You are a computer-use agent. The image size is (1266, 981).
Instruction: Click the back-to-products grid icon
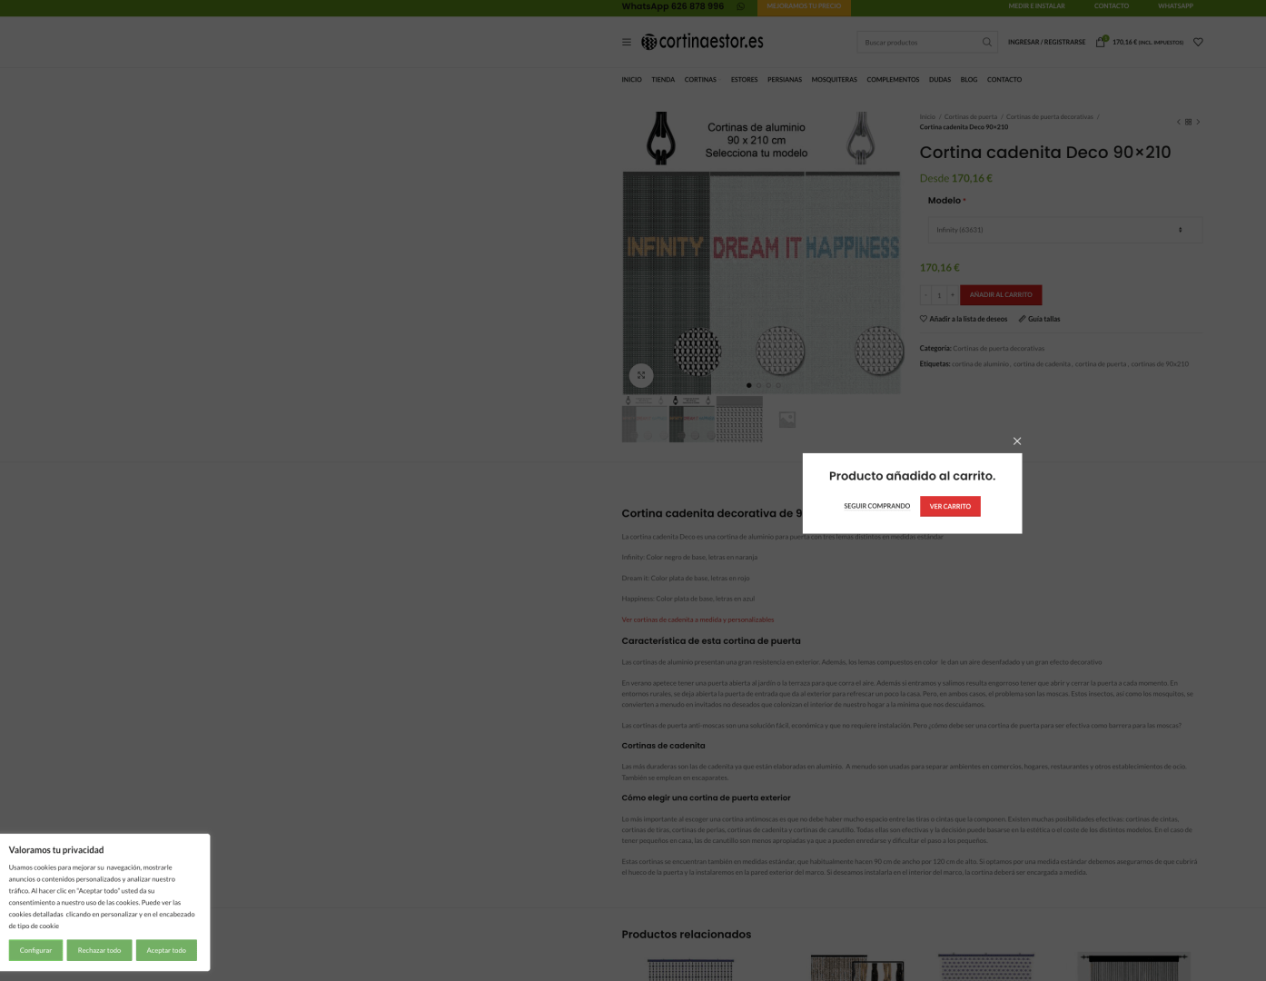point(1188,122)
